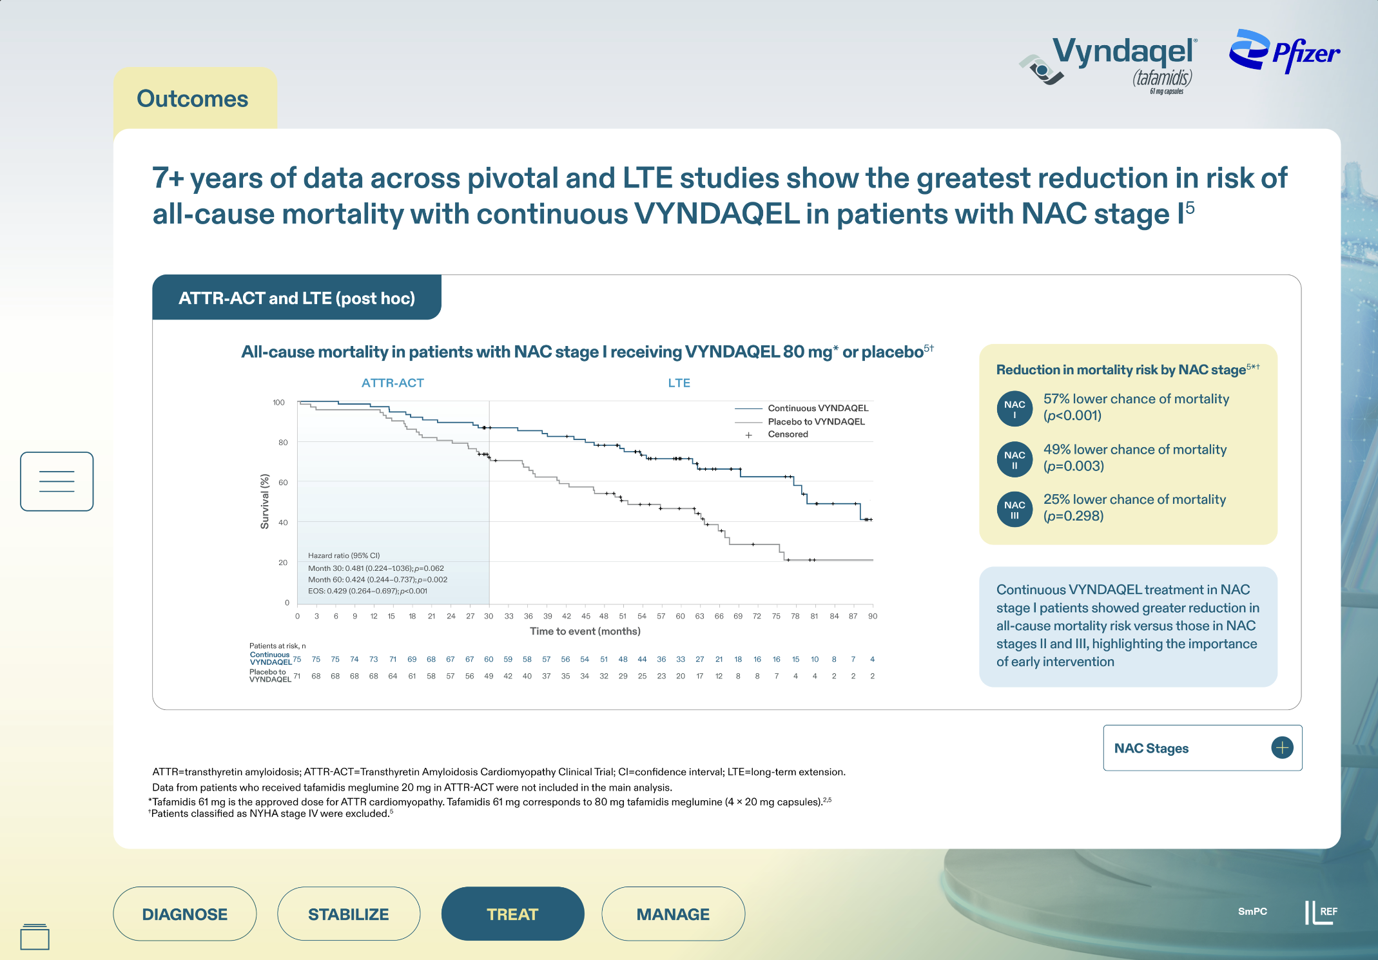Select the Outcomes tab label
This screenshot has height=960, width=1378.
[x=192, y=99]
